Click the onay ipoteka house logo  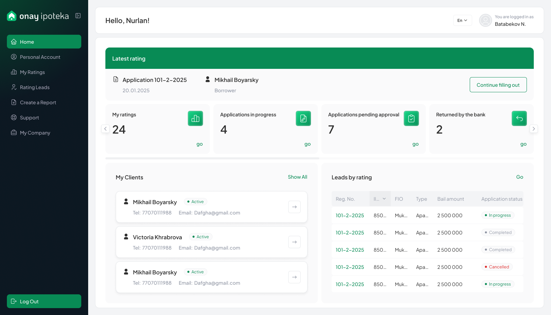pyautogui.click(x=12, y=16)
